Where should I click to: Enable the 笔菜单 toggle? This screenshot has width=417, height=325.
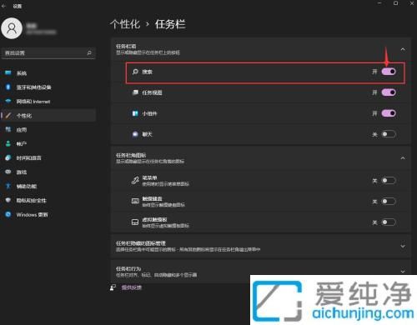(x=389, y=181)
